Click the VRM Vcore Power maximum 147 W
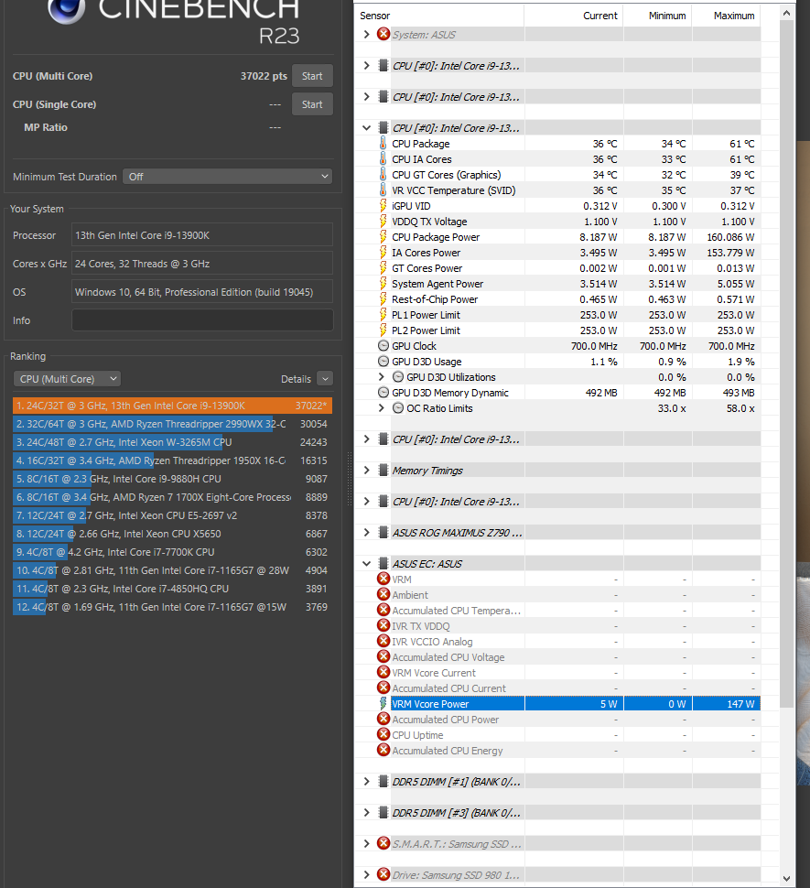810x888 pixels. coord(740,704)
